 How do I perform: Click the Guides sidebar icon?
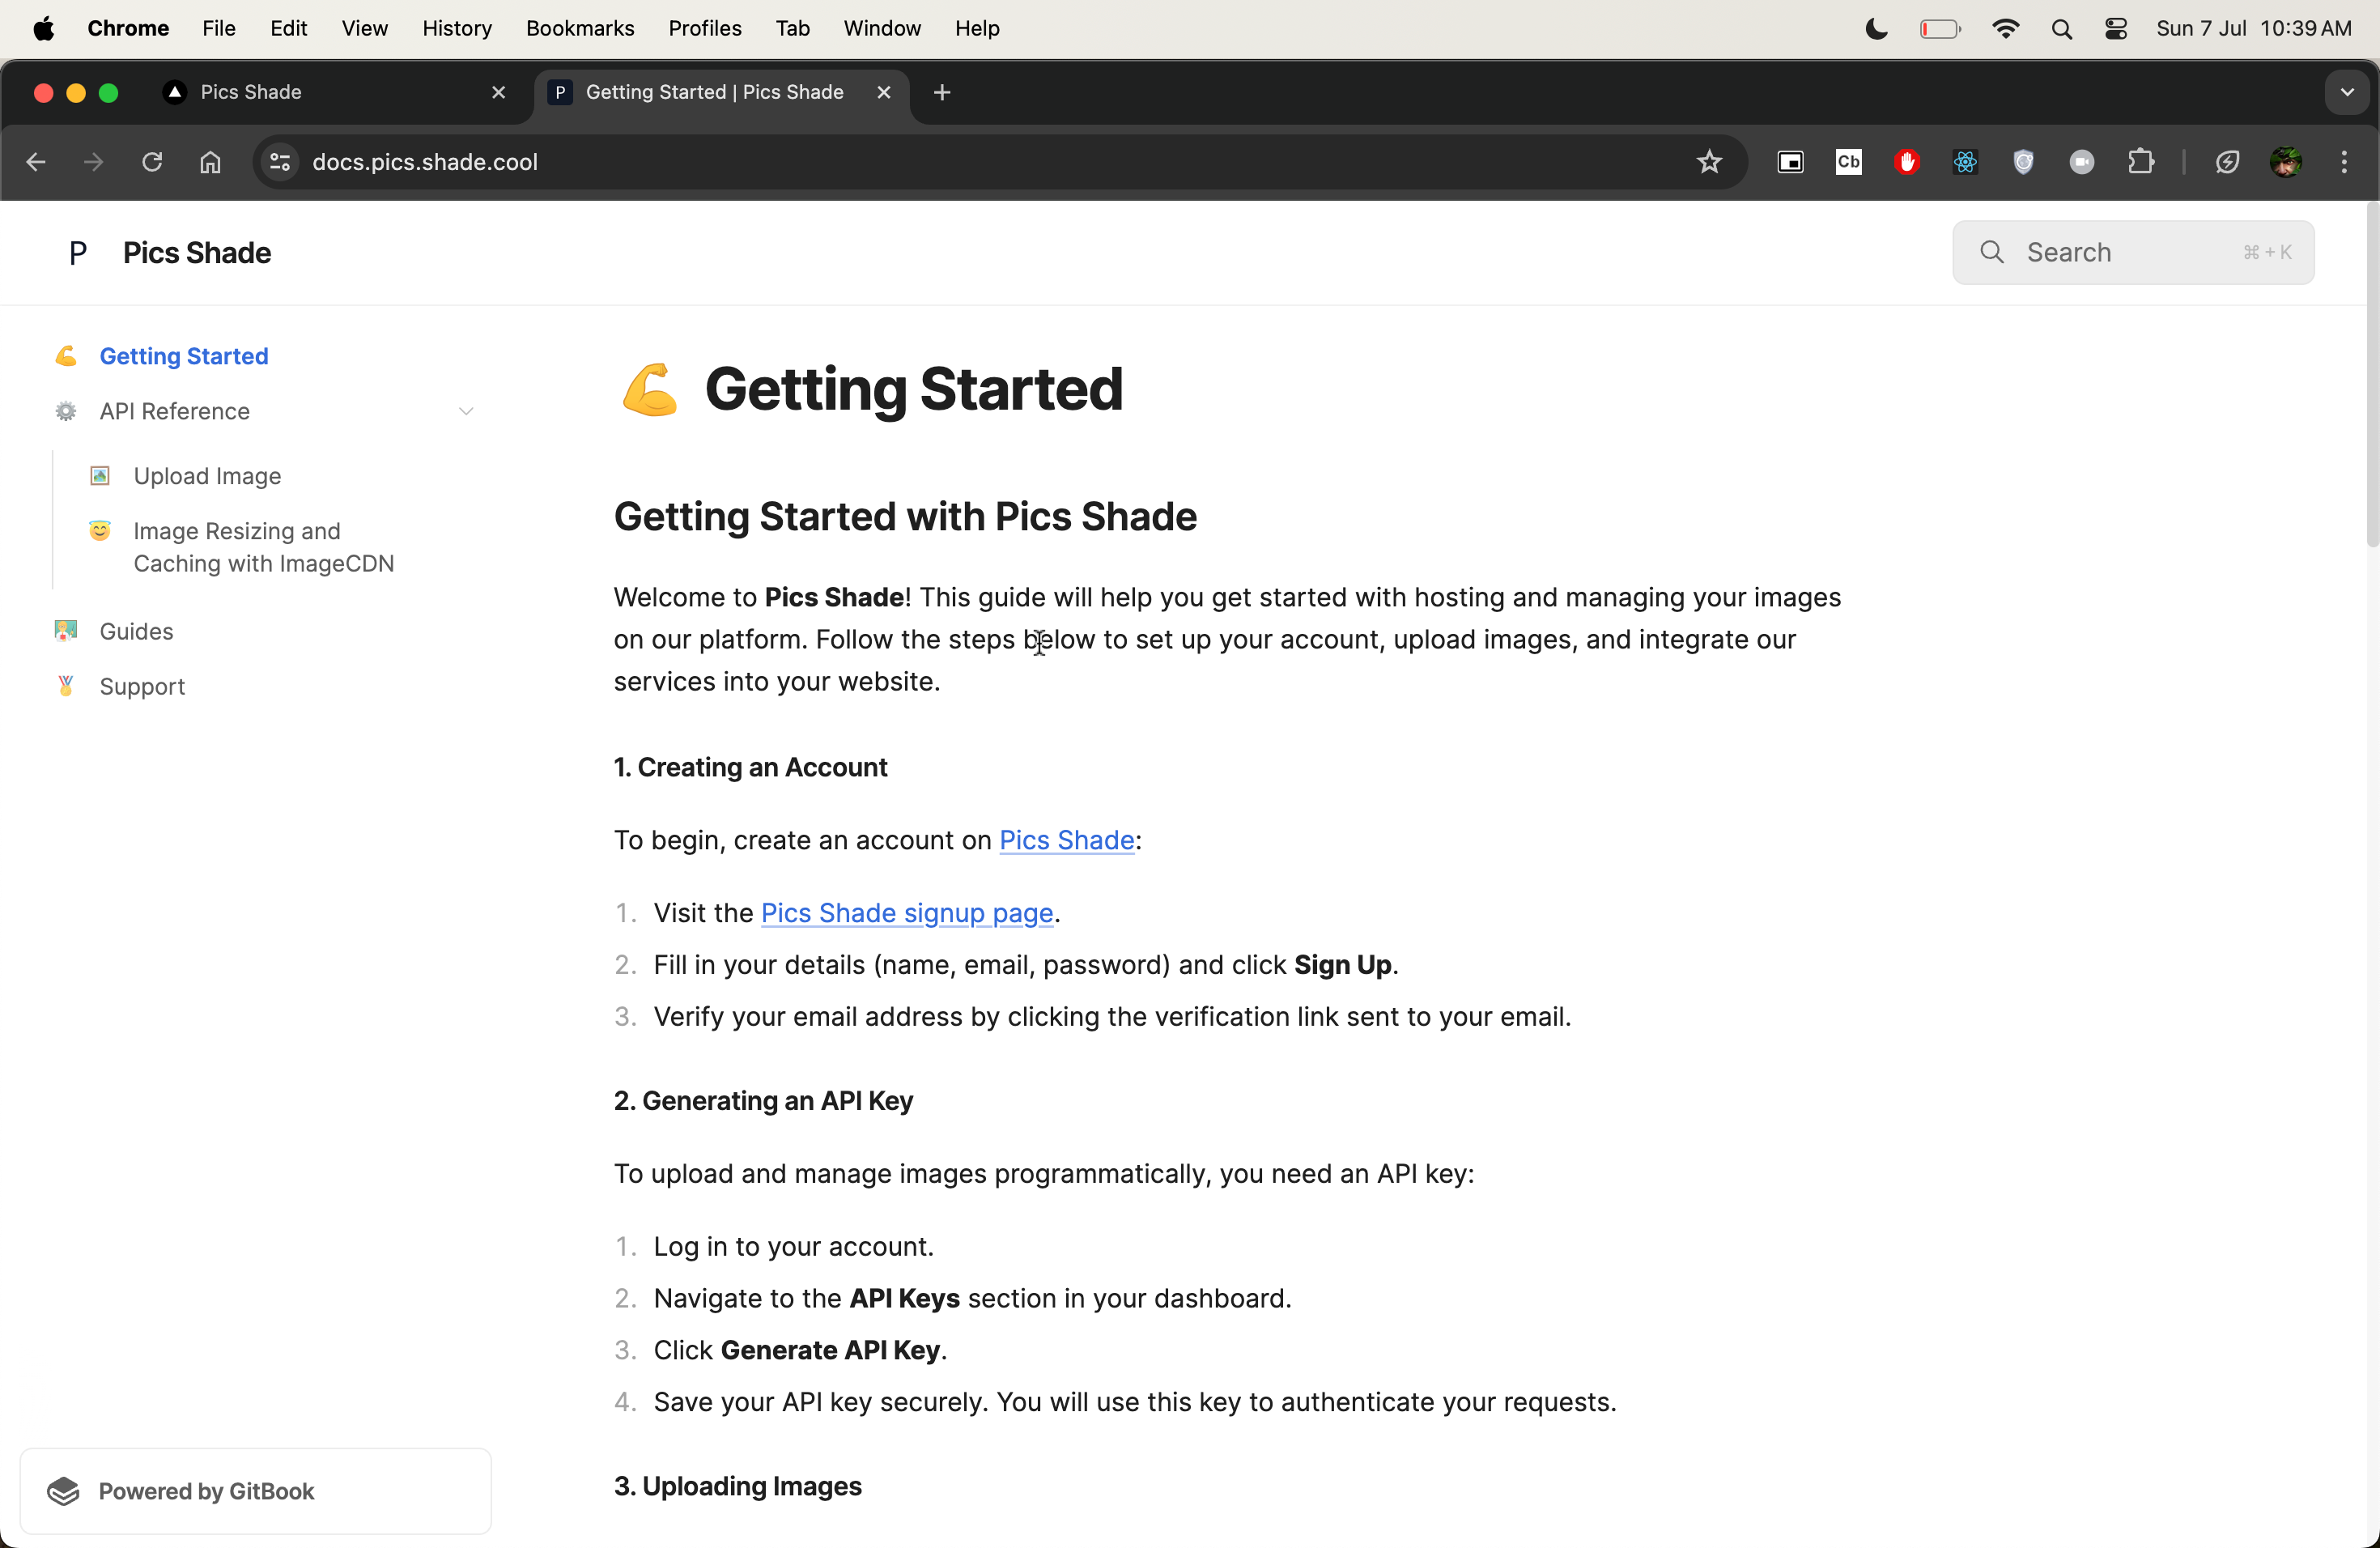point(66,631)
